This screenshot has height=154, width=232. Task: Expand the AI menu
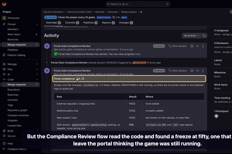(37, 75)
